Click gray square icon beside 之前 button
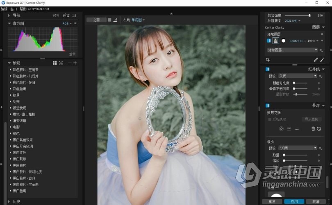The height and width of the screenshot is (205, 332). [109, 20]
